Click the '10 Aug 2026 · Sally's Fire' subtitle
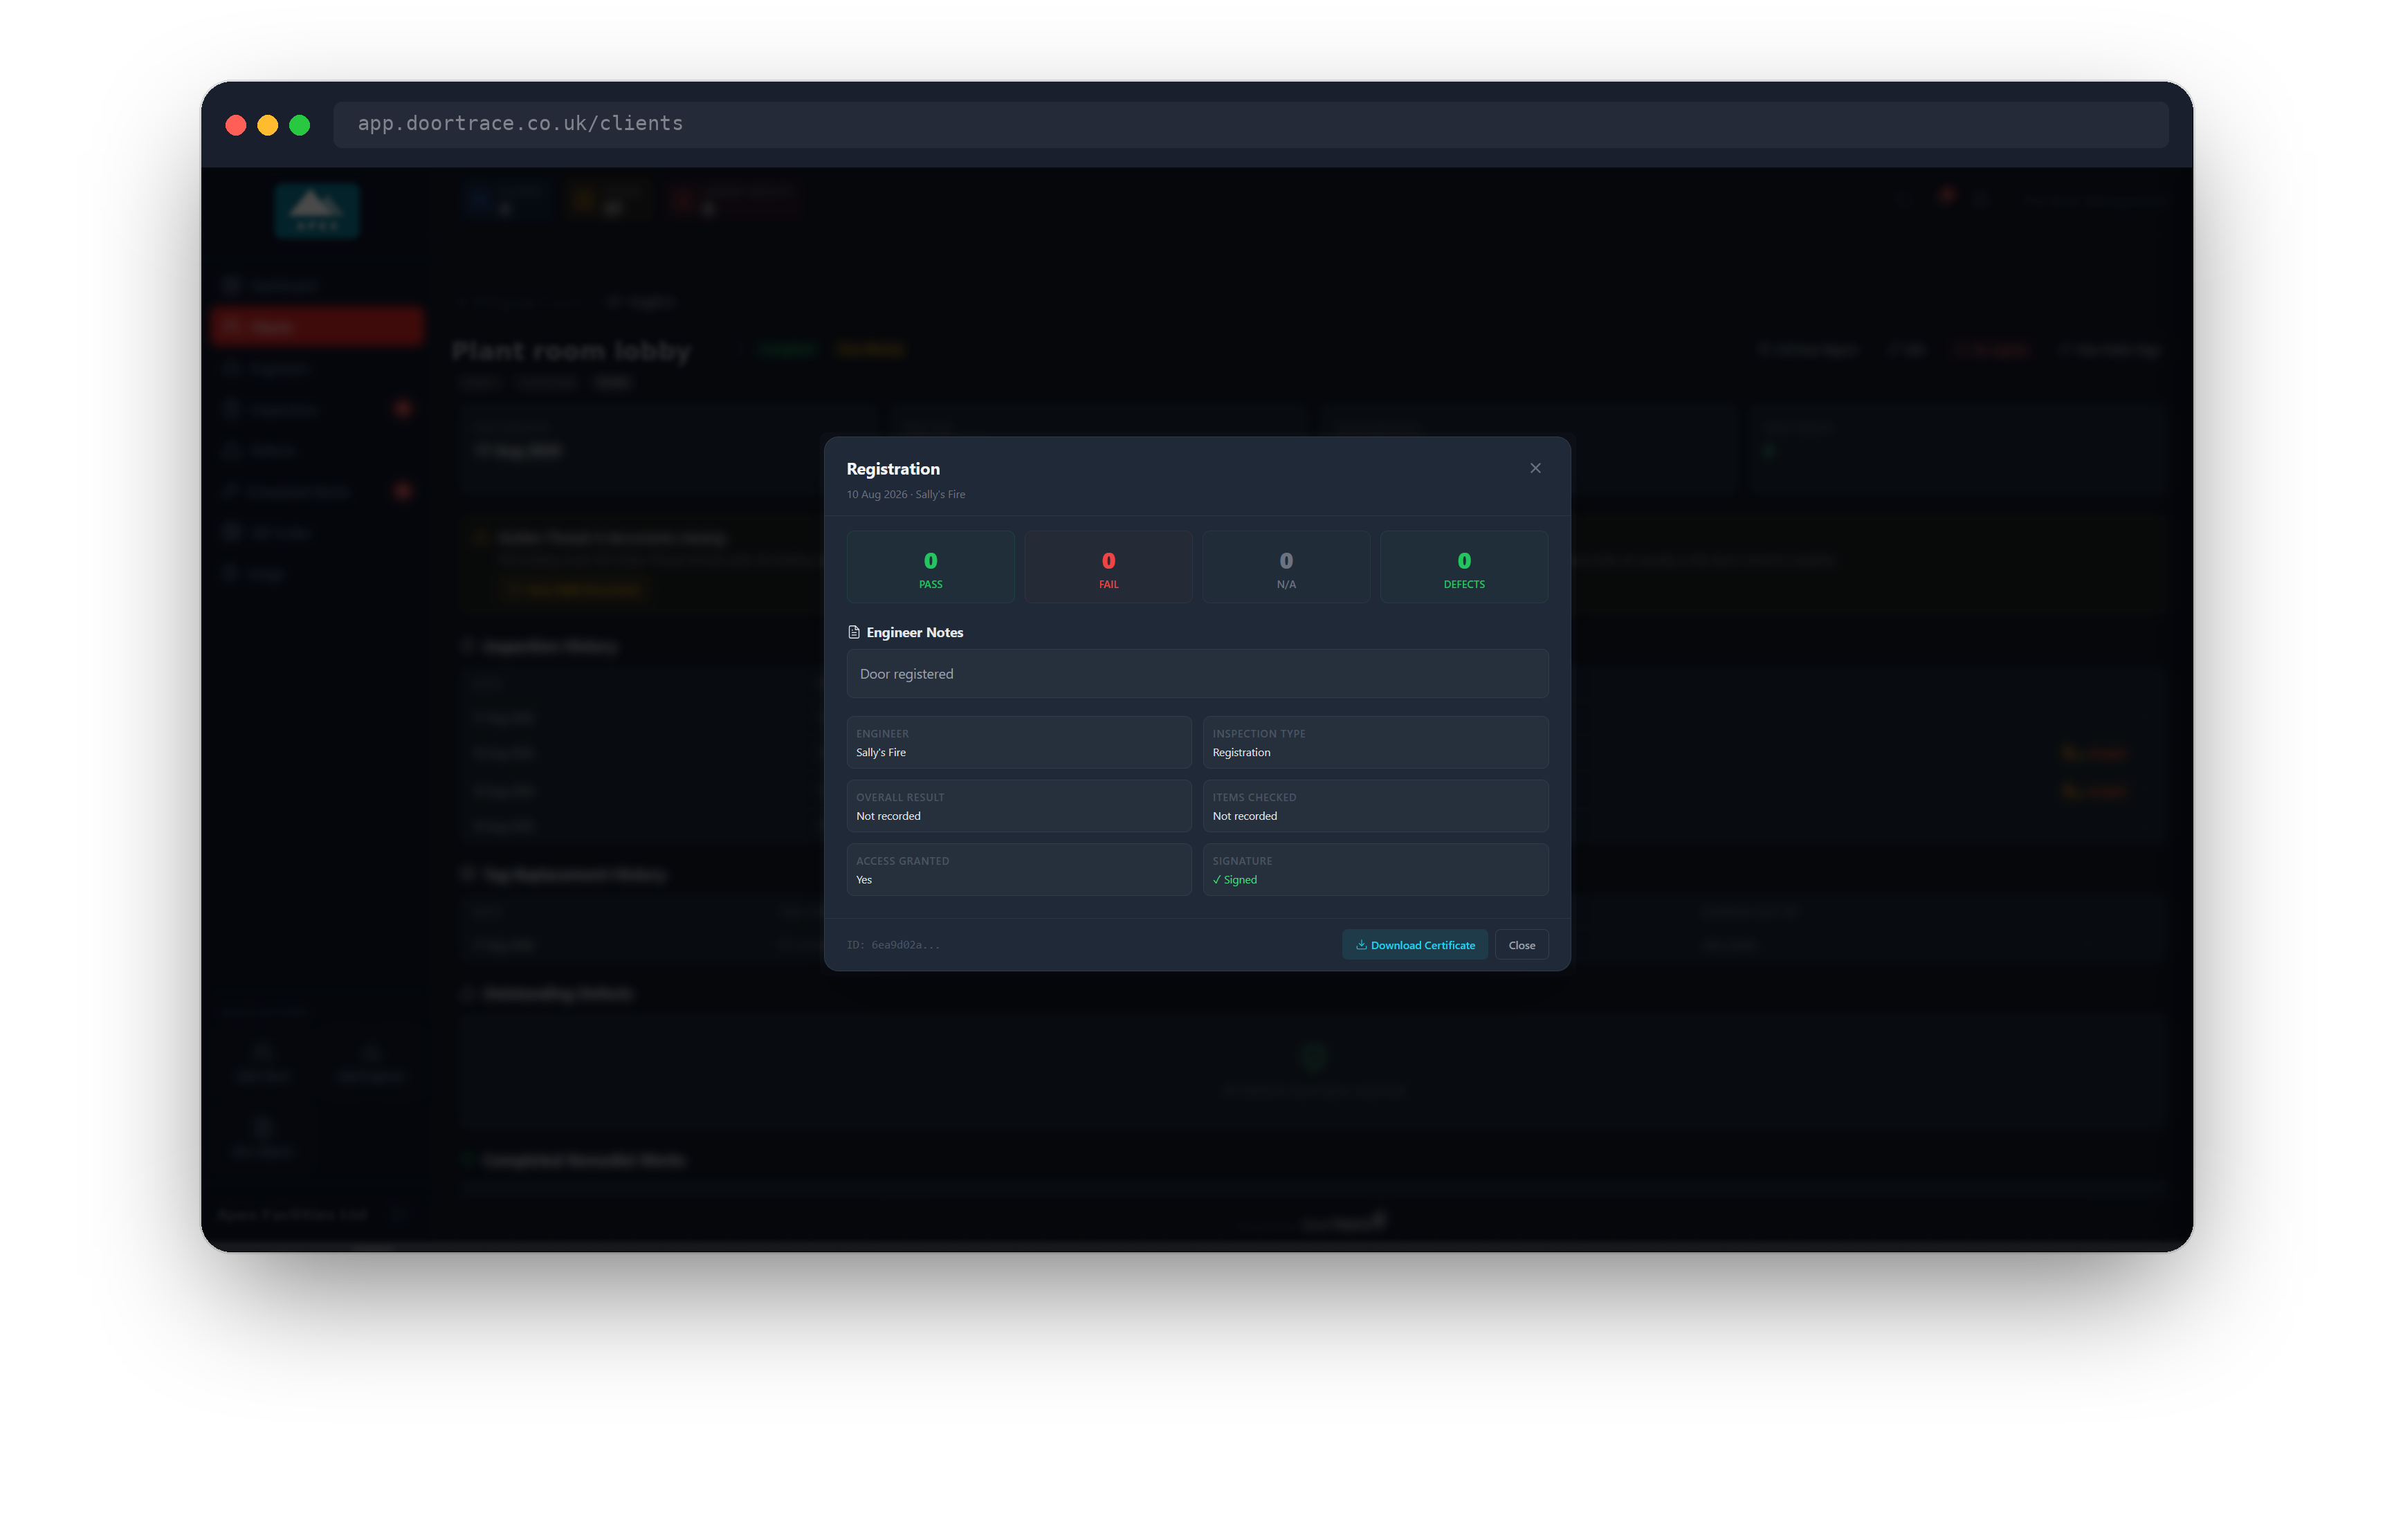The image size is (2394, 1540). [906, 494]
